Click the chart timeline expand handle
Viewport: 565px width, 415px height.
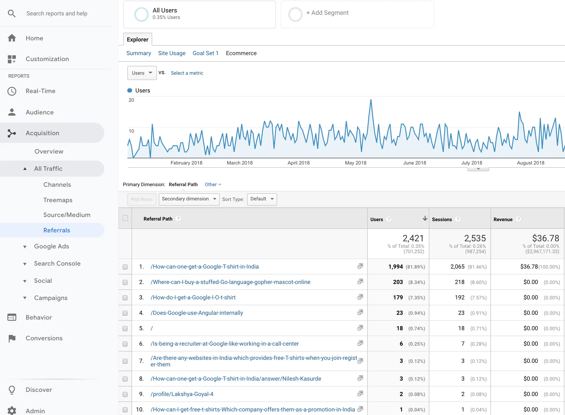click(478, 169)
